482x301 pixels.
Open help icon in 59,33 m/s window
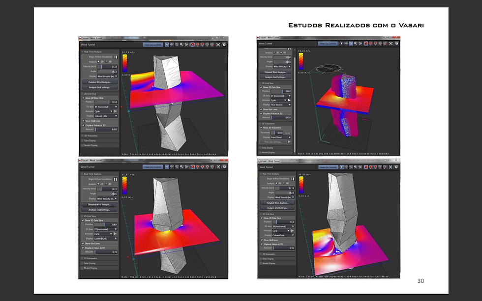(396, 44)
